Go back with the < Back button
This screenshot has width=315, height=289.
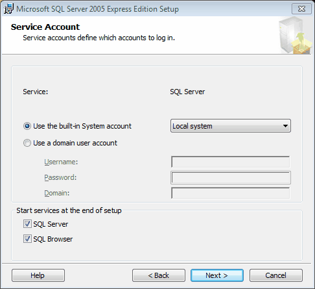pos(159,275)
